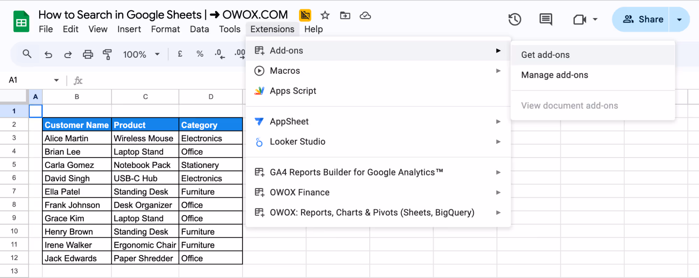699x278 pixels.
Task: Click the Print icon
Action: tap(88, 55)
